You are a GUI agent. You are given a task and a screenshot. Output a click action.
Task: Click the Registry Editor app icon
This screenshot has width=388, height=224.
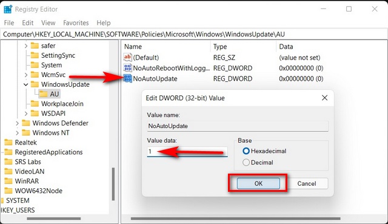(8, 9)
